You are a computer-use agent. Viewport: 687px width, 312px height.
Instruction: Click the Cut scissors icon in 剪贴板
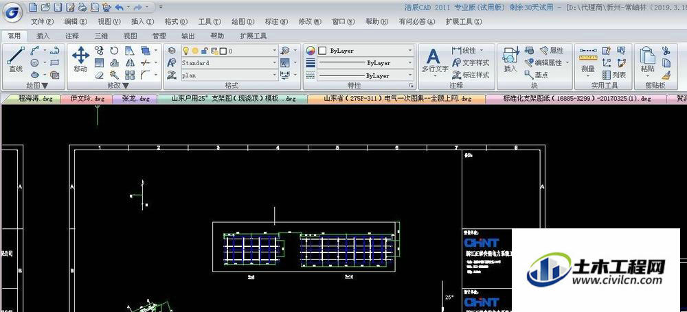tap(666, 51)
